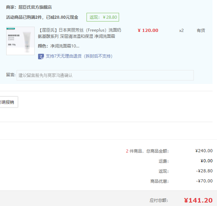This screenshot has width=217, height=206.
Task: Click the 商品优惠 label
Action: tap(160, 181)
